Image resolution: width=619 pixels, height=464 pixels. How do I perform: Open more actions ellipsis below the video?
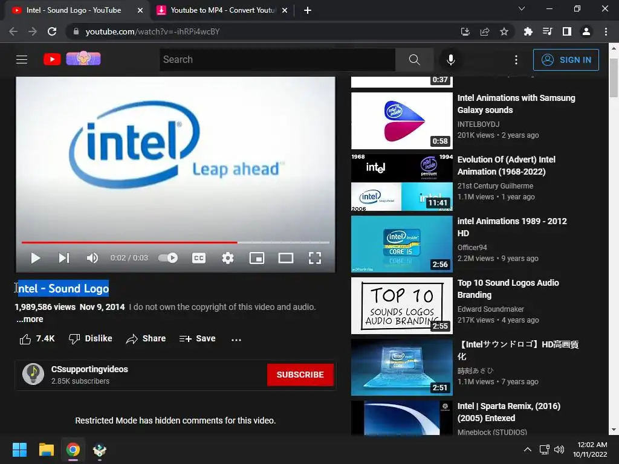point(236,340)
